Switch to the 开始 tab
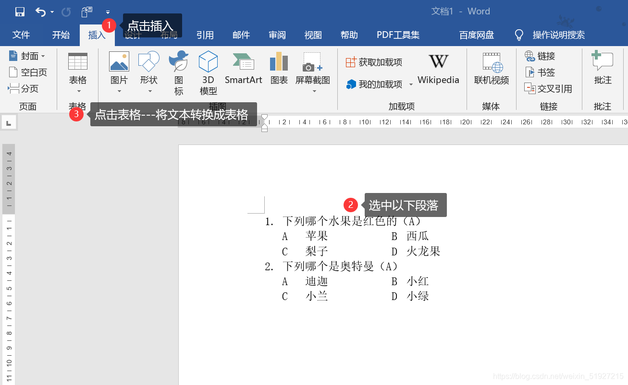This screenshot has height=385, width=628. [61, 35]
